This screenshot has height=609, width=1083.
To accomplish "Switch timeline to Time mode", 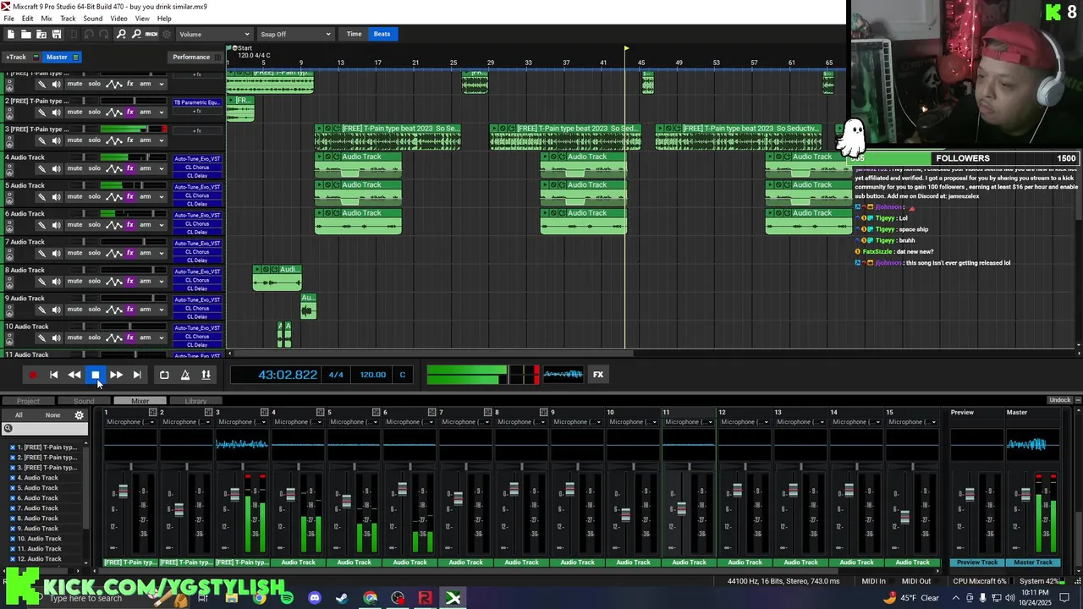I will click(x=355, y=34).
